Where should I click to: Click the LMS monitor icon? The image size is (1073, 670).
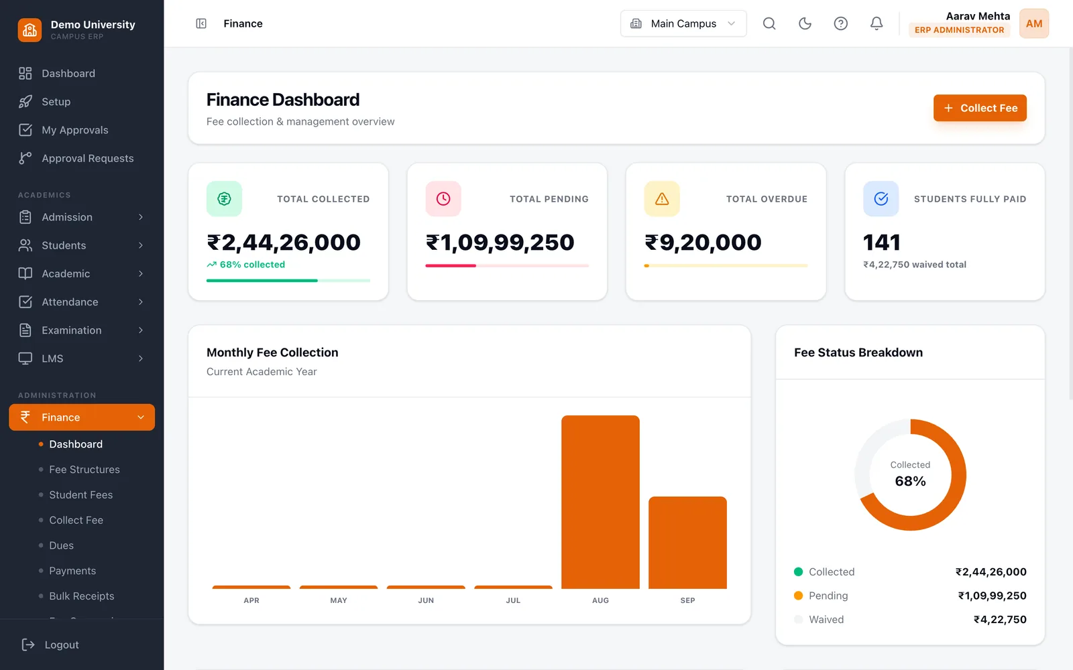[x=25, y=358]
